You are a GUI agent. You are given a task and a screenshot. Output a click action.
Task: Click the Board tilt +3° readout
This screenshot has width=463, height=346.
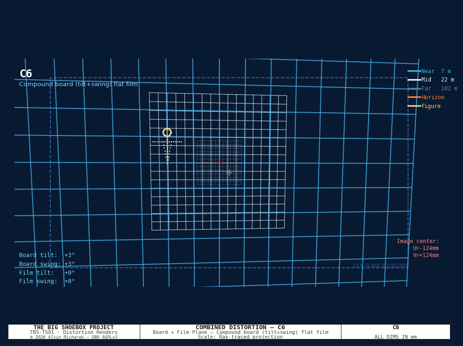tap(47, 255)
